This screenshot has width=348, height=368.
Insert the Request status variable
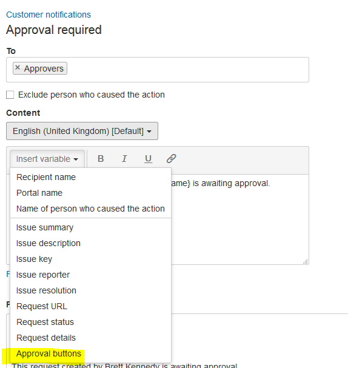[x=45, y=322]
